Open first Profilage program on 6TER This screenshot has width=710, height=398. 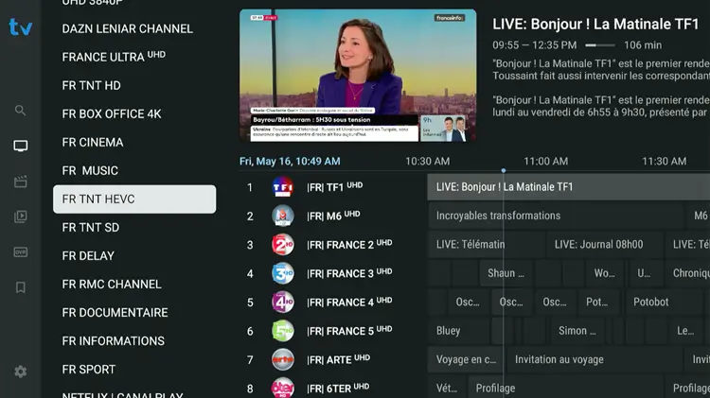568,388
